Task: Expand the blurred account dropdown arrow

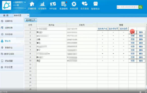Action: (x=25, y=8)
